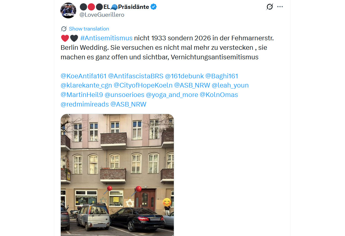Screen dimensions: 345x236
Task: Click the Grok icon in the tweet header
Action: tap(269, 7)
